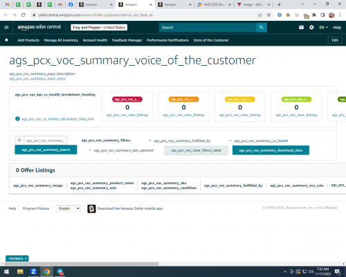346x277 pixels.
Task: Open the Seller Central hamburger menu
Action: click(6, 28)
